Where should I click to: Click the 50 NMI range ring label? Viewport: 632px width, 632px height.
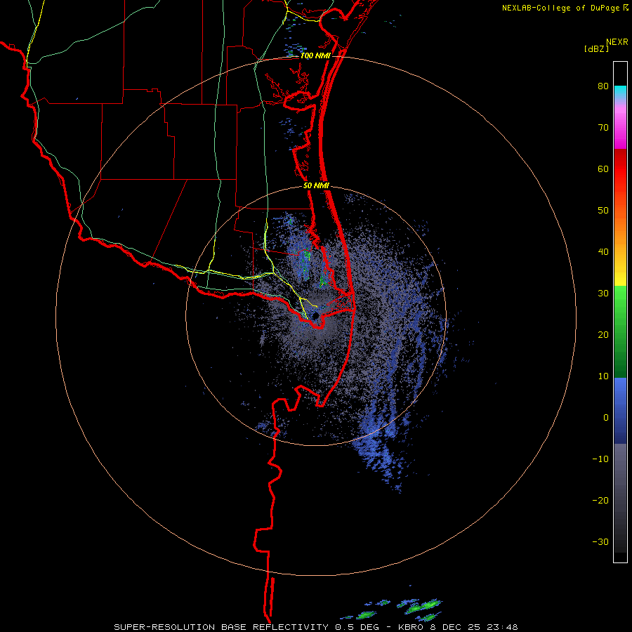pyautogui.click(x=317, y=186)
